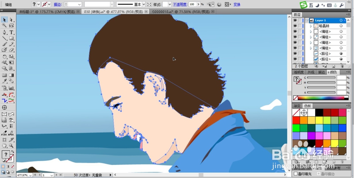Screen dimensions: 354x178
Task: Click the create new sublayer icon
Action: [325, 66]
